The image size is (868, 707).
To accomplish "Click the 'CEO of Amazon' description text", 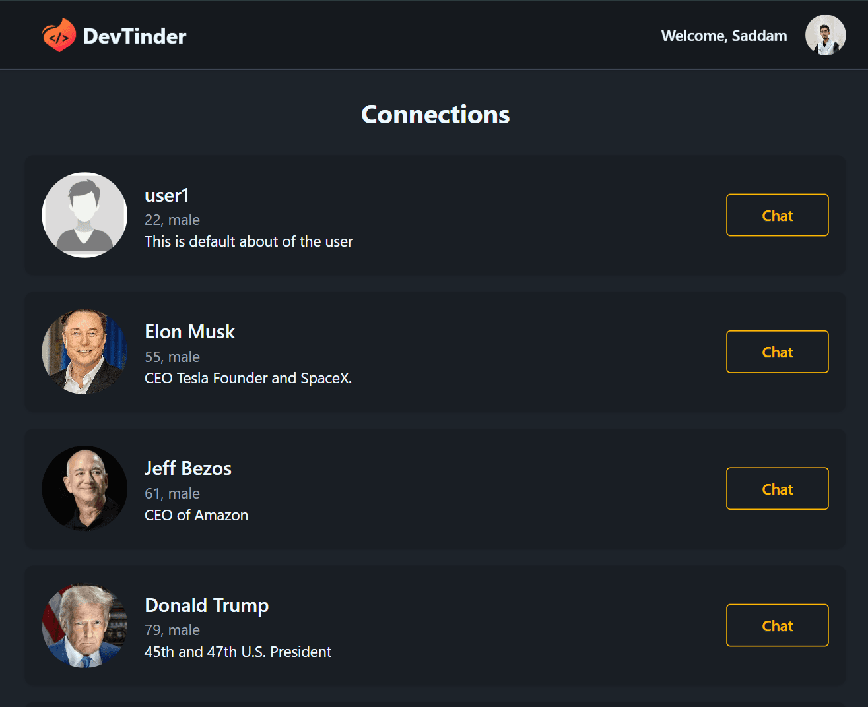I will click(x=197, y=515).
